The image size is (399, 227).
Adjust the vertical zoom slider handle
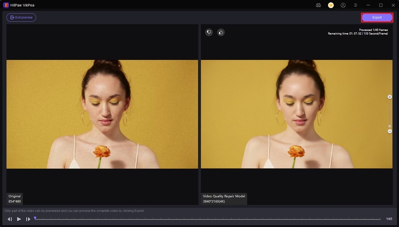pyautogui.click(x=389, y=126)
